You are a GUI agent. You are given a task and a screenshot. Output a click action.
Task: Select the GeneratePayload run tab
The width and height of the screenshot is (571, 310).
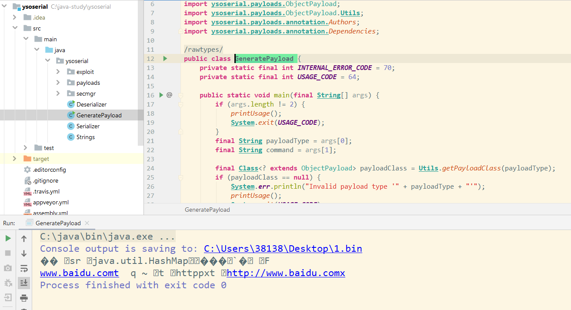pyautogui.click(x=57, y=223)
